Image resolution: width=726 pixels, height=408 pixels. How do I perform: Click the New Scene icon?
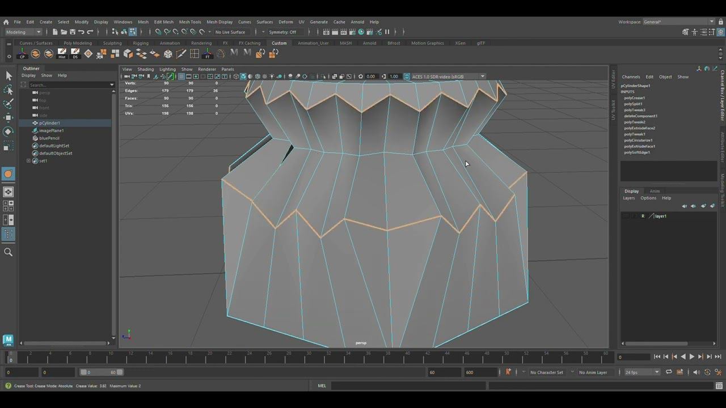[x=55, y=32]
